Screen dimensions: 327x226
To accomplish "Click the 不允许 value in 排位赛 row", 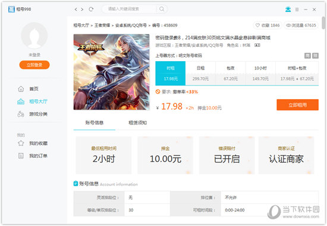I will [x=231, y=198].
